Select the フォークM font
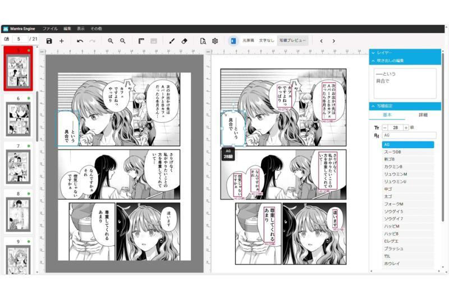 [x=408, y=204]
